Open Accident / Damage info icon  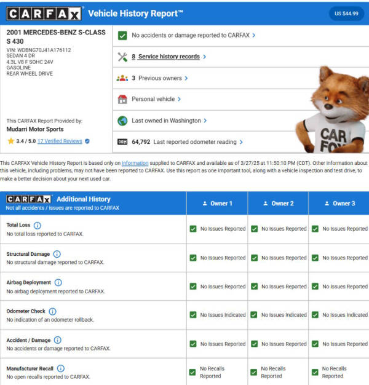point(57,340)
